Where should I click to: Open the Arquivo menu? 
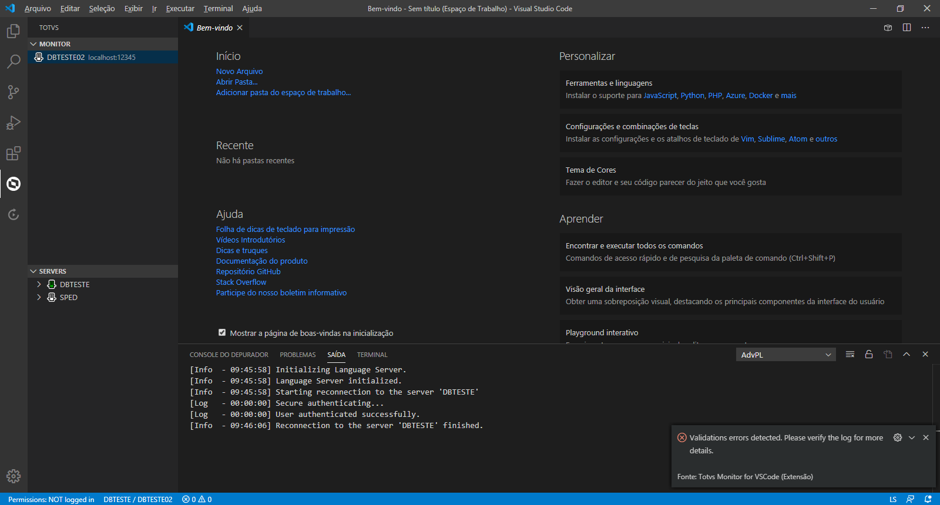(x=38, y=9)
